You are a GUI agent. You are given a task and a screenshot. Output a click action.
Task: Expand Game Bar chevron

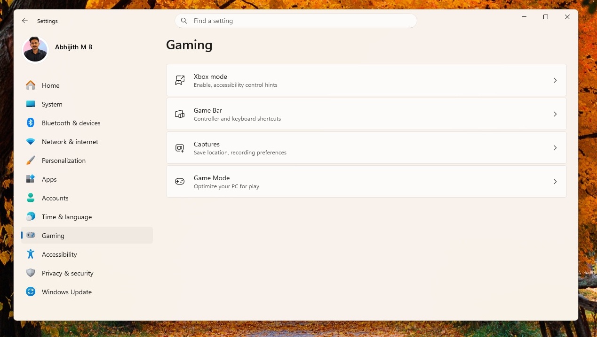[555, 114]
